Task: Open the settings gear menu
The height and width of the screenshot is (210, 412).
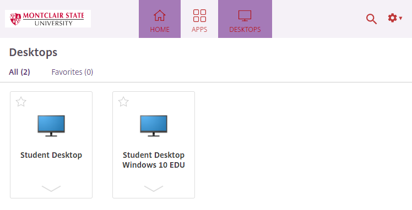Action: 395,18
